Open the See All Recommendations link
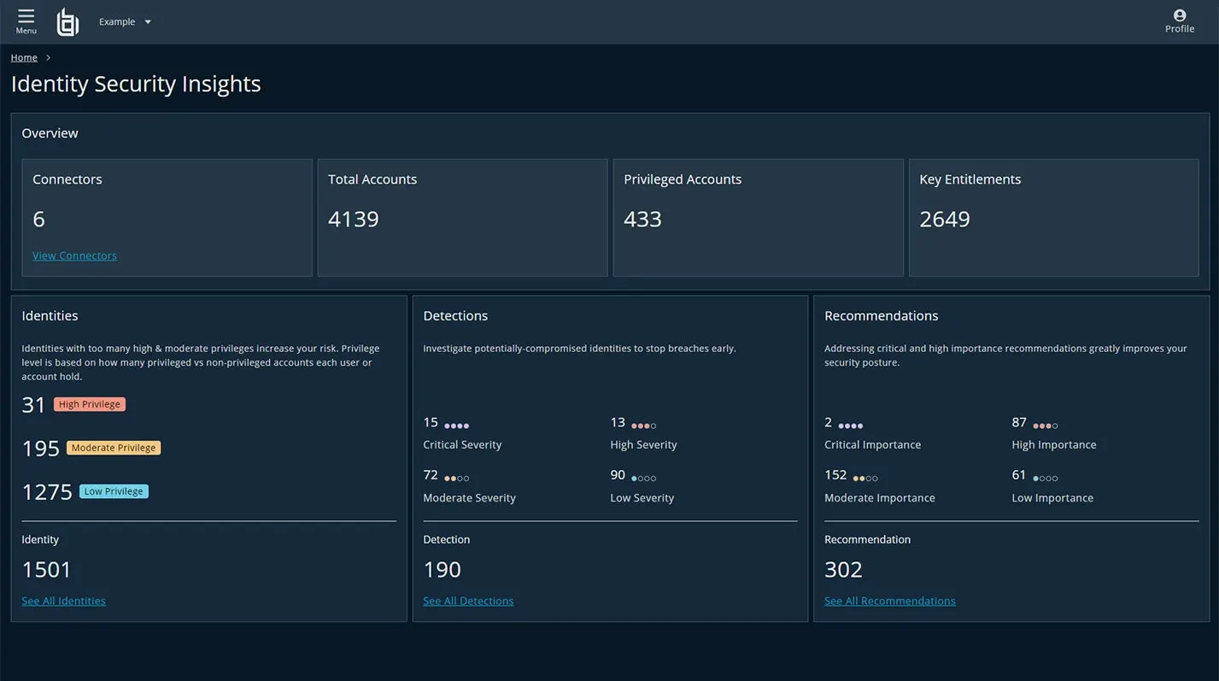Image resolution: width=1219 pixels, height=681 pixels. coord(890,601)
